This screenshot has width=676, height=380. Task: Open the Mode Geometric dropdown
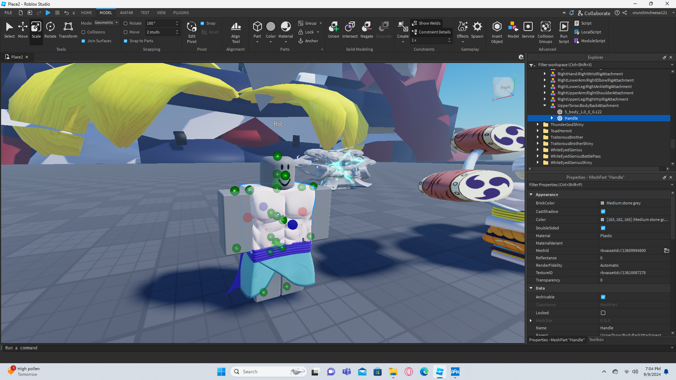[107, 23]
